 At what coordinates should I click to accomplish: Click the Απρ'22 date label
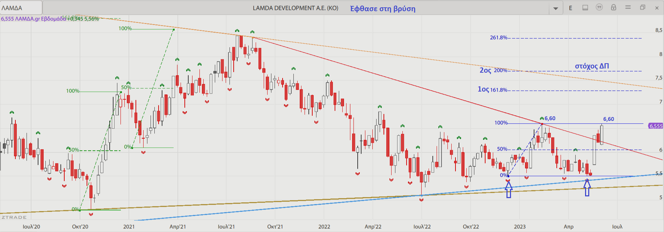[373, 227]
